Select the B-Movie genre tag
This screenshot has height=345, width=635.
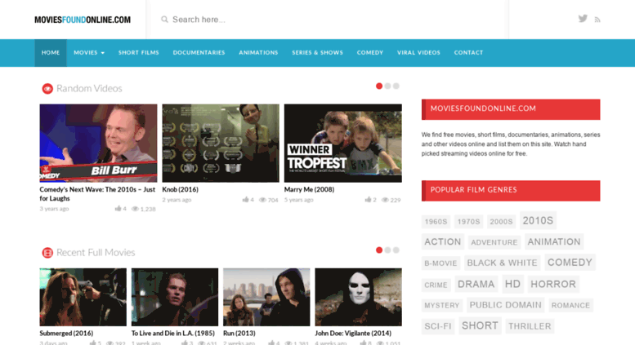pyautogui.click(x=440, y=263)
